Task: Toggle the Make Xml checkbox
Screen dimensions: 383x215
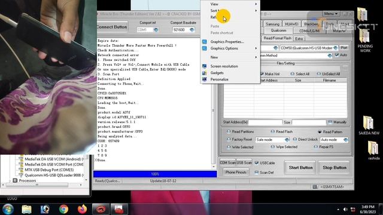Action: [262, 74]
